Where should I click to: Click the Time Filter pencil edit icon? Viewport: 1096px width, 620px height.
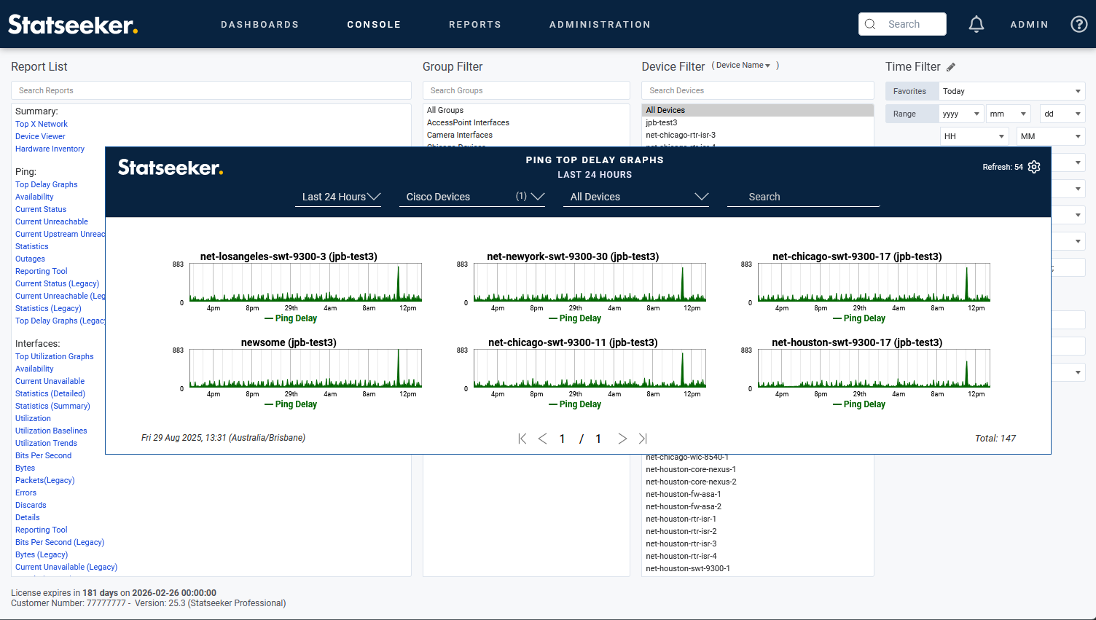tap(951, 67)
